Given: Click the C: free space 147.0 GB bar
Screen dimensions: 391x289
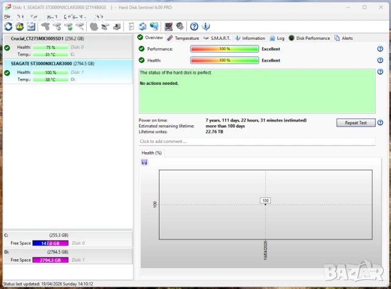Looking at the screenshot, I should [50, 243].
